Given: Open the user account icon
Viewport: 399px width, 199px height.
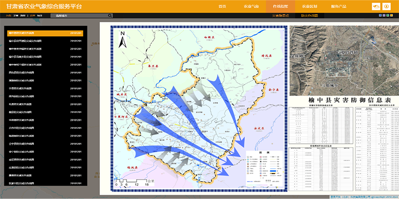Looking at the screenshot, I should [x=386, y=6].
